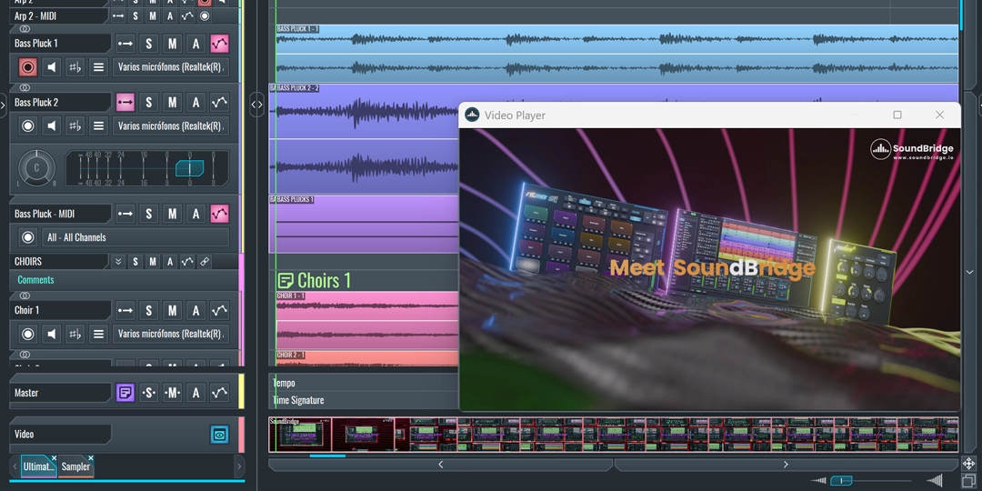Click the pan knob of Bass Pluck 2
The height and width of the screenshot is (491, 982).
pyautogui.click(x=37, y=168)
